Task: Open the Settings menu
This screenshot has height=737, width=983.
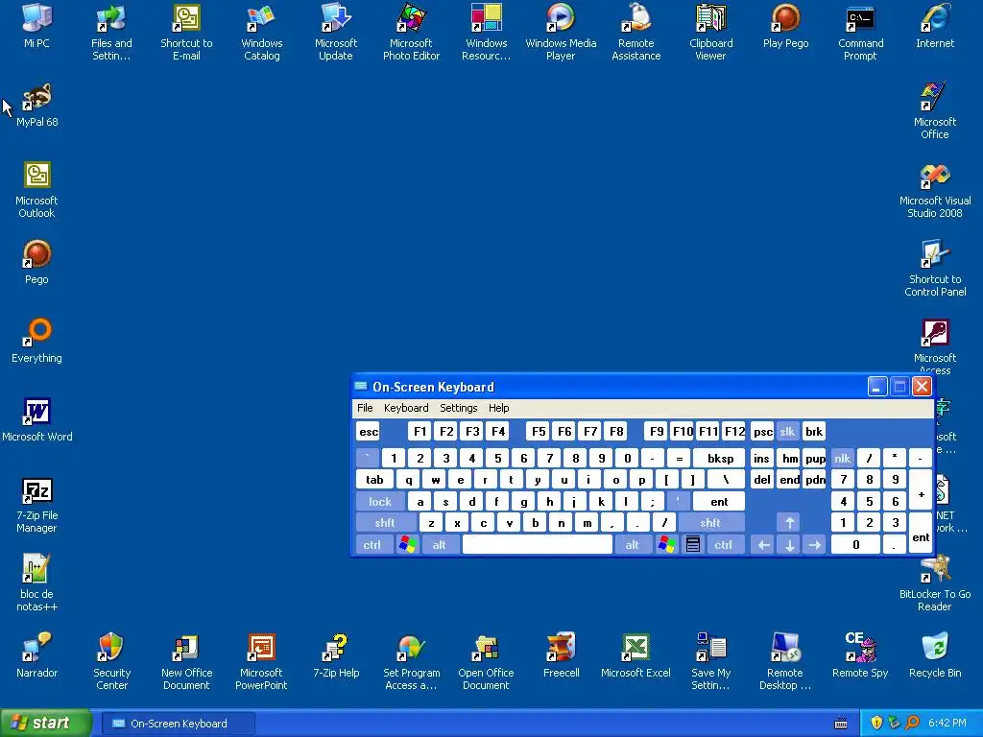Action: tap(458, 408)
